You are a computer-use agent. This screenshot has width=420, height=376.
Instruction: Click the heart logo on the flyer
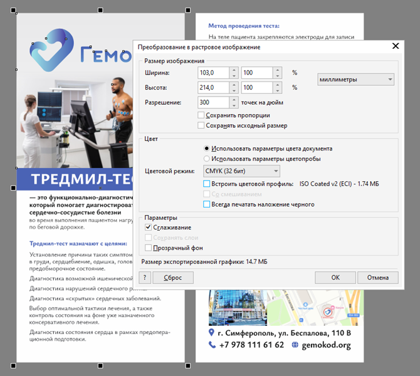click(x=51, y=50)
